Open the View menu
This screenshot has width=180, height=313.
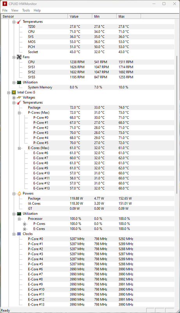click(15, 11)
